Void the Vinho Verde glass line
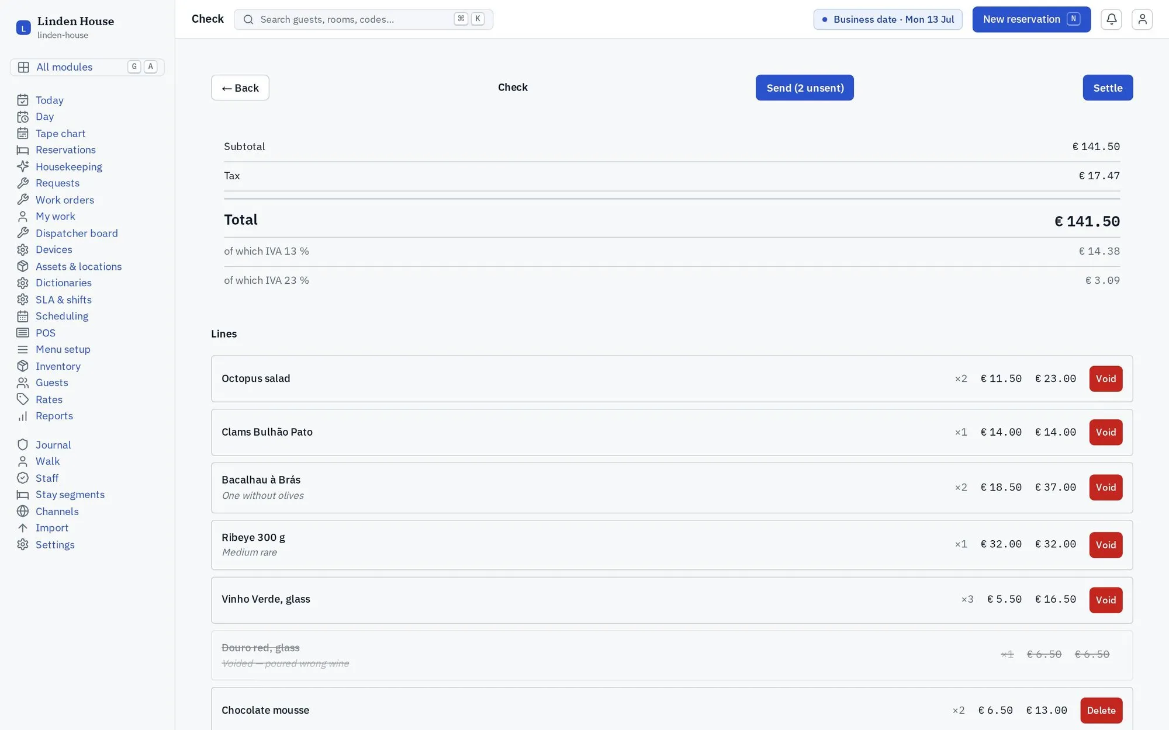The height and width of the screenshot is (730, 1169). [1106, 600]
